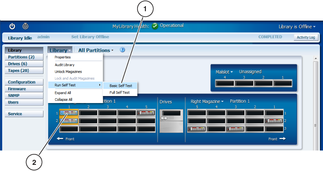Open All Partitions dropdown
Viewport: 323px width, 171px height.
96,50
